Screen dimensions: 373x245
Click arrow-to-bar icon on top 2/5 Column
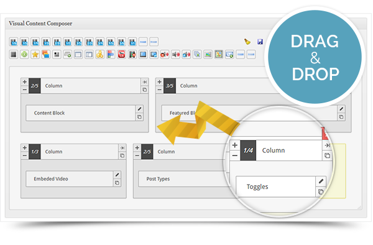point(145,82)
